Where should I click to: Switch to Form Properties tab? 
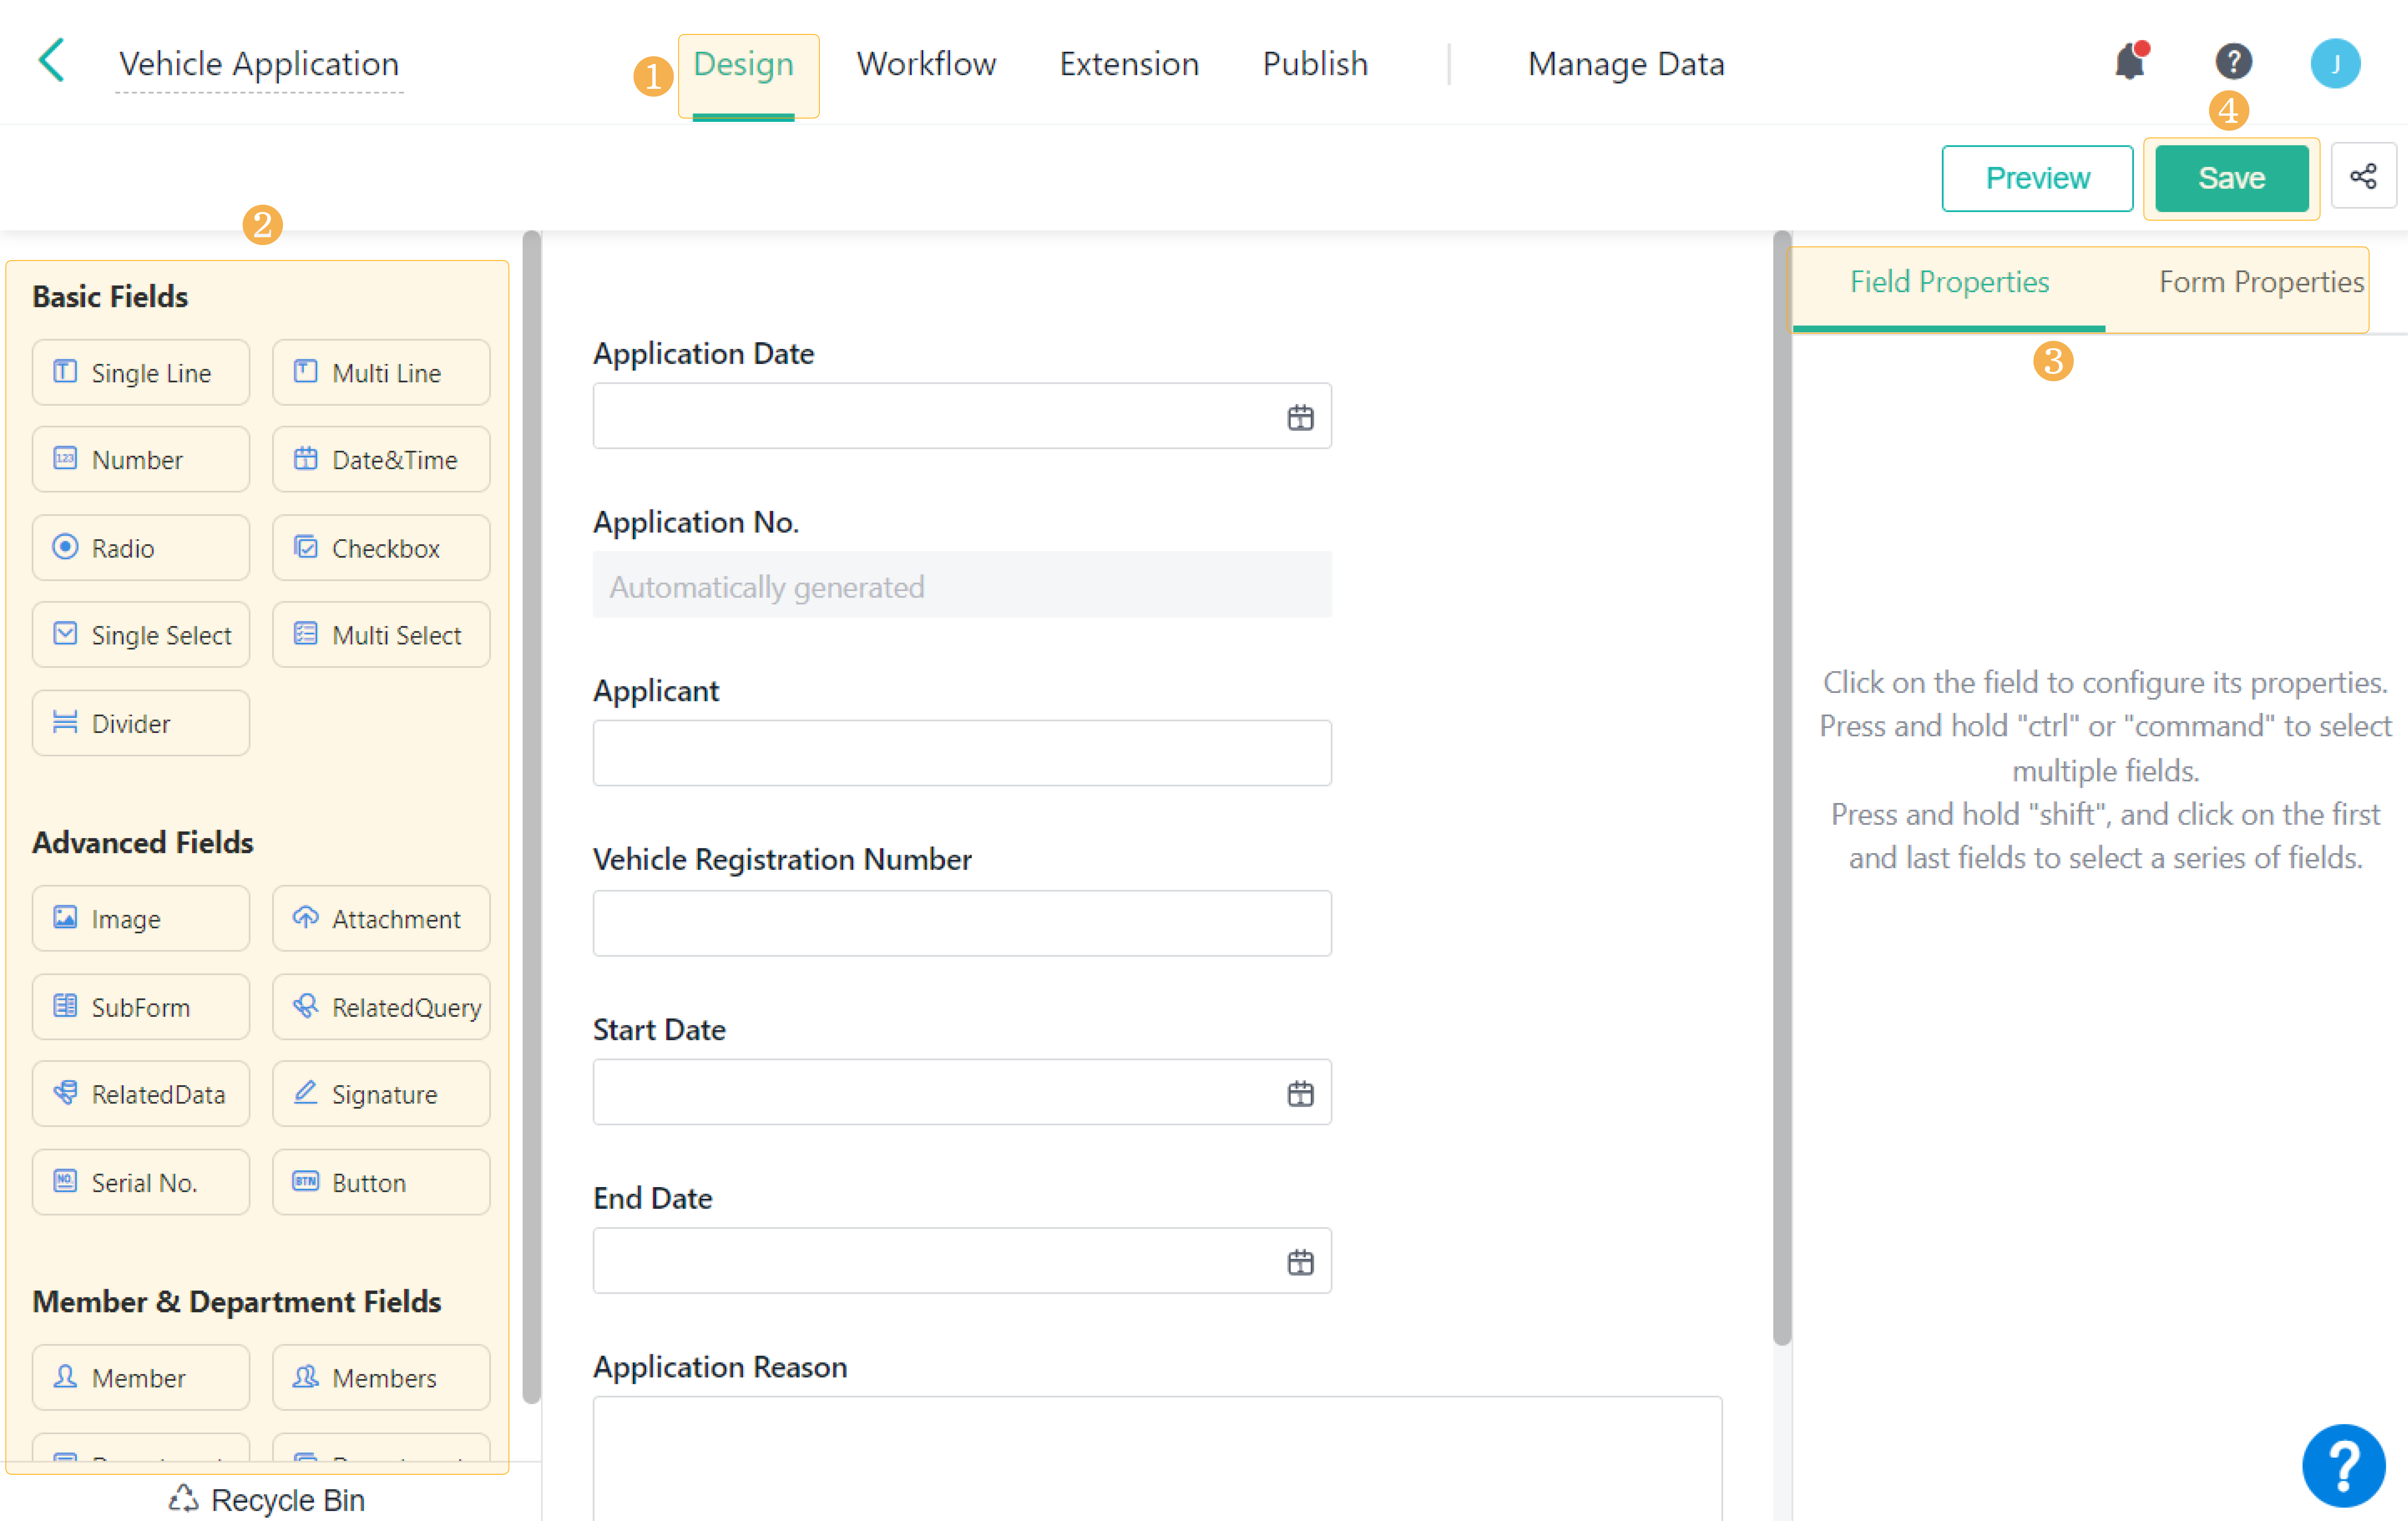[2260, 282]
